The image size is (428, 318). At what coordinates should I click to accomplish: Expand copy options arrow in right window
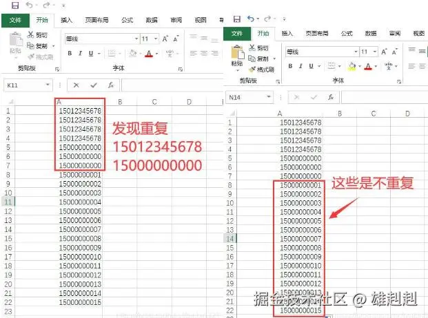click(x=274, y=59)
